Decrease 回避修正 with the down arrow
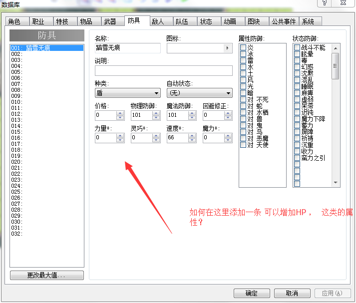 pyautogui.click(x=228, y=117)
